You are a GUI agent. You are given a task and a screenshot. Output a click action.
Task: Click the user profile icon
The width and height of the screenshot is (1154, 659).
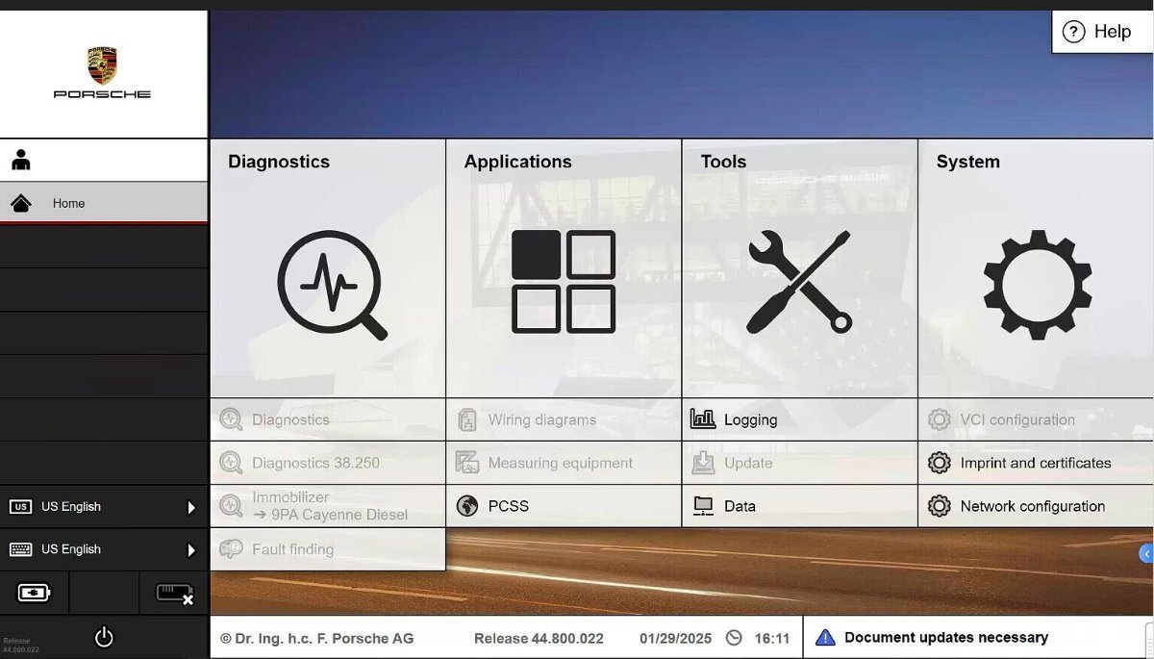point(21,161)
